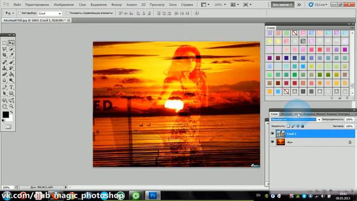Screen dimensions: 357x201
Task: Select the Rectangular Marquee tool
Action: (4, 43)
